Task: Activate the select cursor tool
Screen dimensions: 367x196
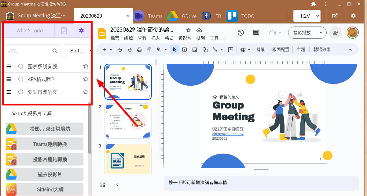Action: (175, 50)
